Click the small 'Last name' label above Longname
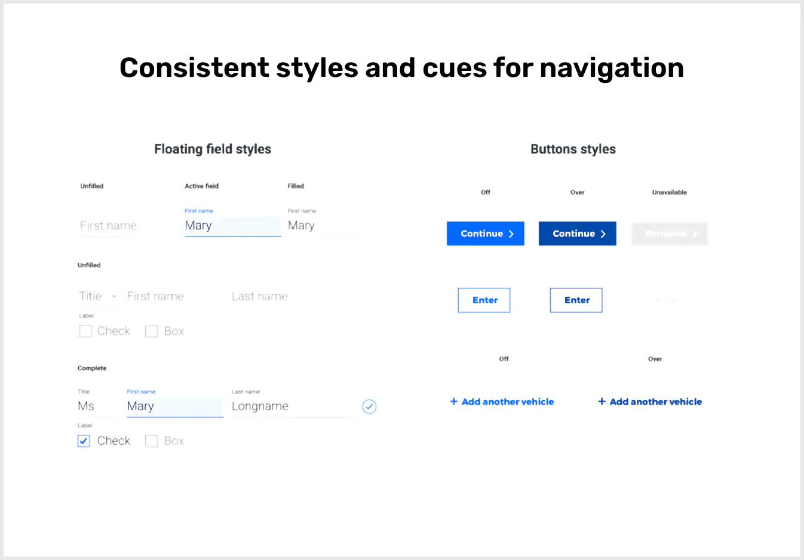The height and width of the screenshot is (560, 804). tap(246, 392)
